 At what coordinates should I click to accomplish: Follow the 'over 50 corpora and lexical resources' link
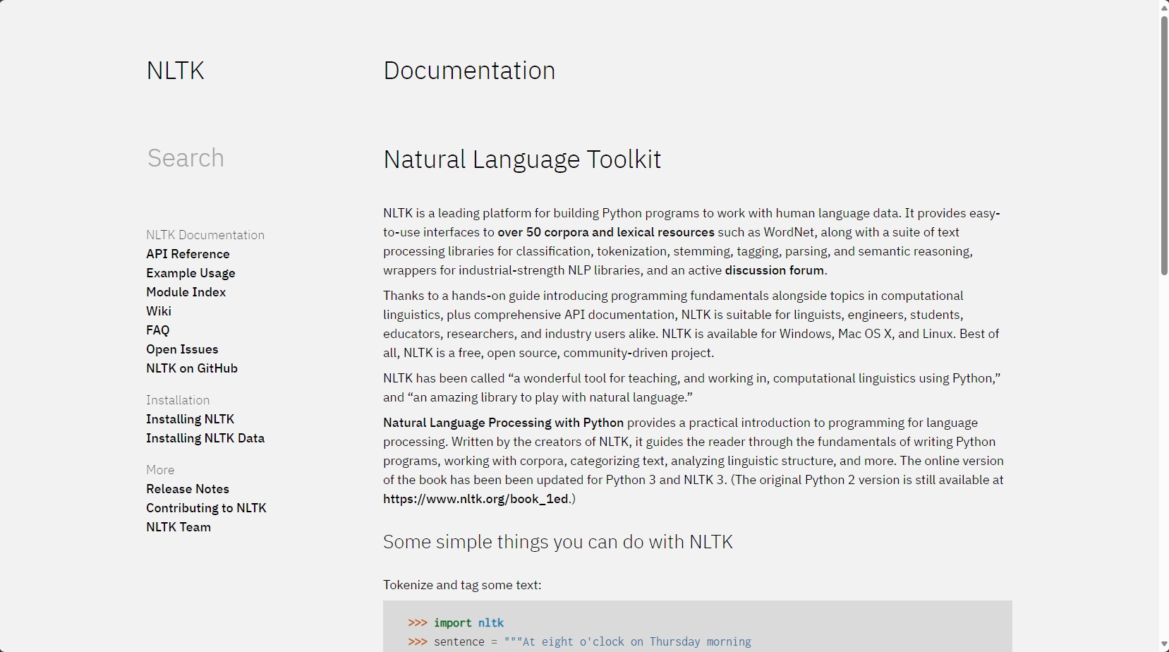pos(605,232)
